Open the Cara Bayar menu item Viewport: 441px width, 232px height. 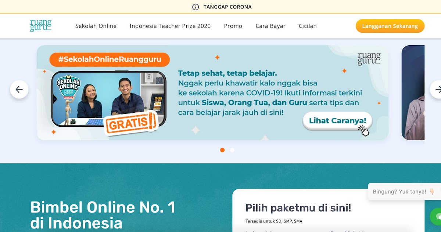click(x=270, y=26)
